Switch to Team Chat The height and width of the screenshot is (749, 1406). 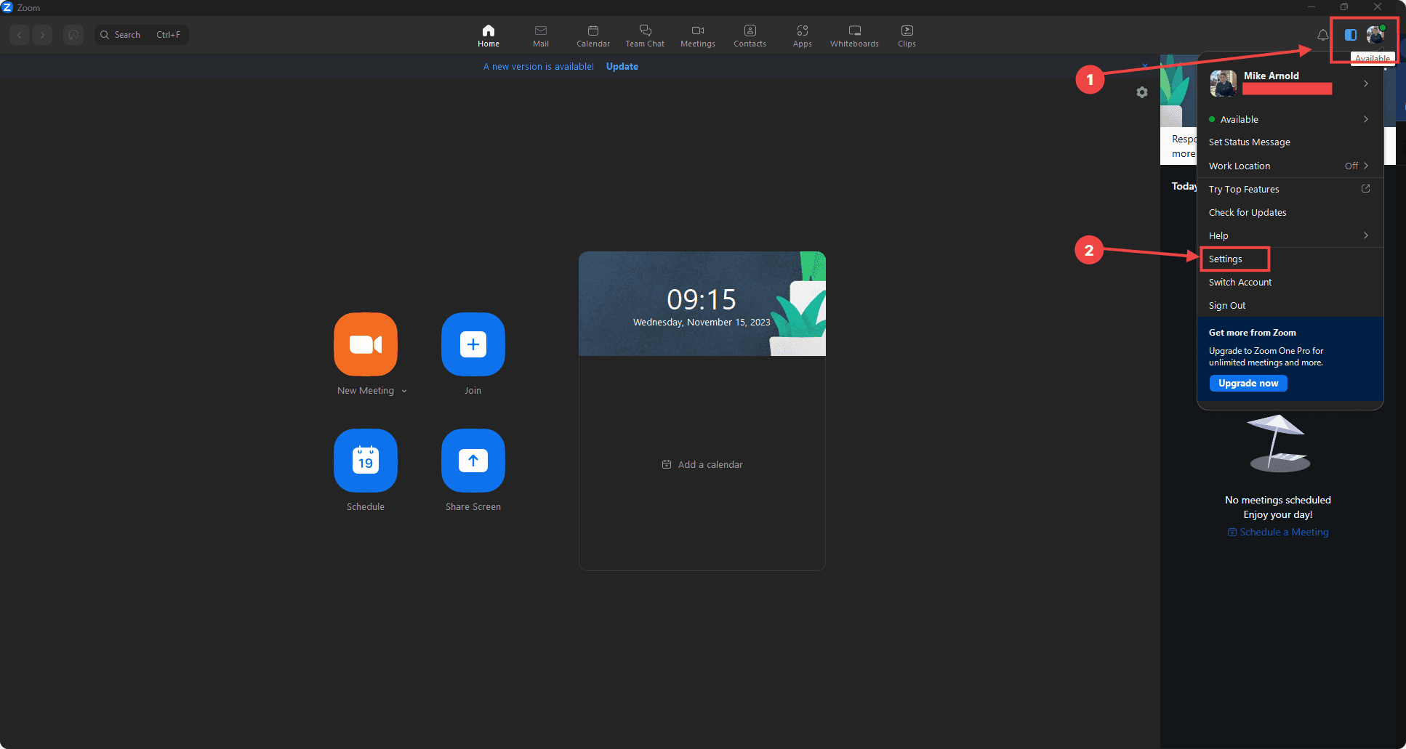[645, 35]
